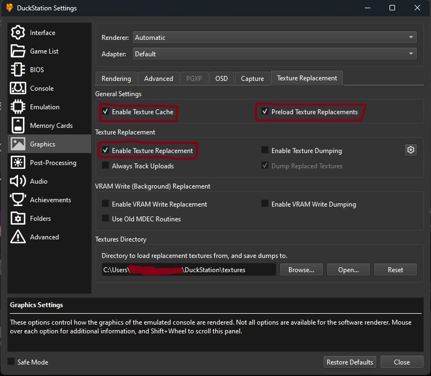Viewport: 431px width, 376px height.
Task: Select the Memory Cards icon
Action: [x=18, y=125]
